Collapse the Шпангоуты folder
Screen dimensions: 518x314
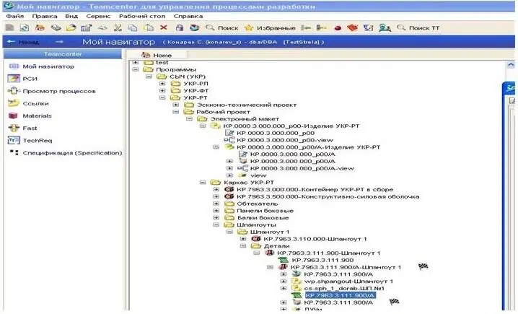[216, 224]
